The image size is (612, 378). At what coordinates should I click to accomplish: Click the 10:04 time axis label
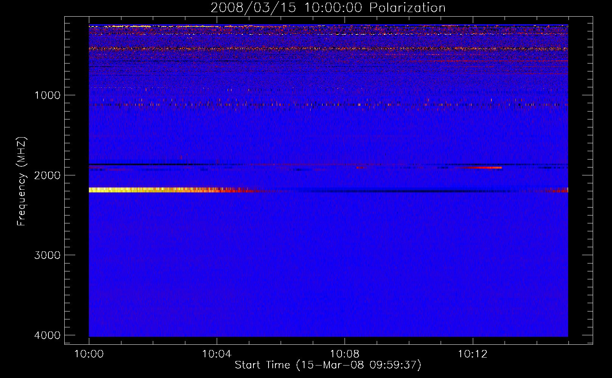tap(217, 354)
